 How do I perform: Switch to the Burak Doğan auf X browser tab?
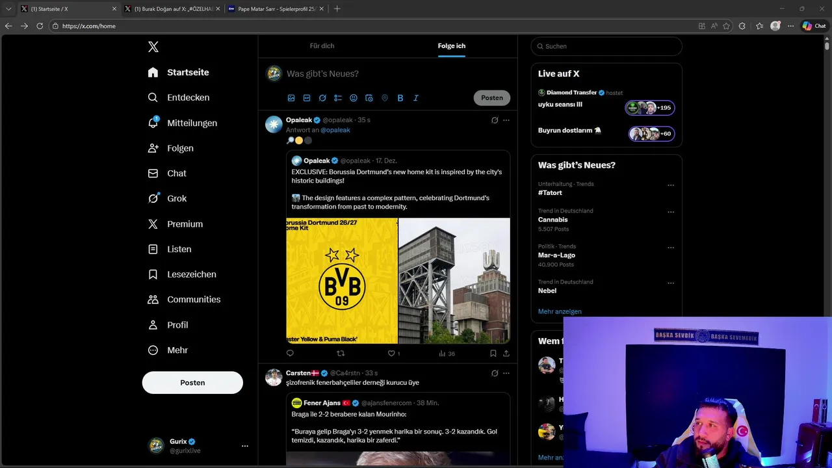click(172, 9)
